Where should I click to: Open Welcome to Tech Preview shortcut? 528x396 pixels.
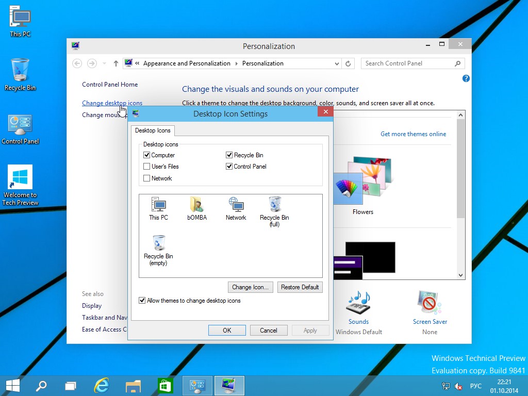(x=20, y=185)
